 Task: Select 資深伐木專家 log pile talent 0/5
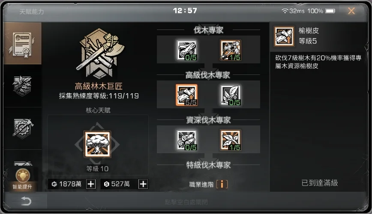tap(187, 140)
